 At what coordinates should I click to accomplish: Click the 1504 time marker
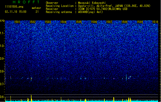point(63,22)
